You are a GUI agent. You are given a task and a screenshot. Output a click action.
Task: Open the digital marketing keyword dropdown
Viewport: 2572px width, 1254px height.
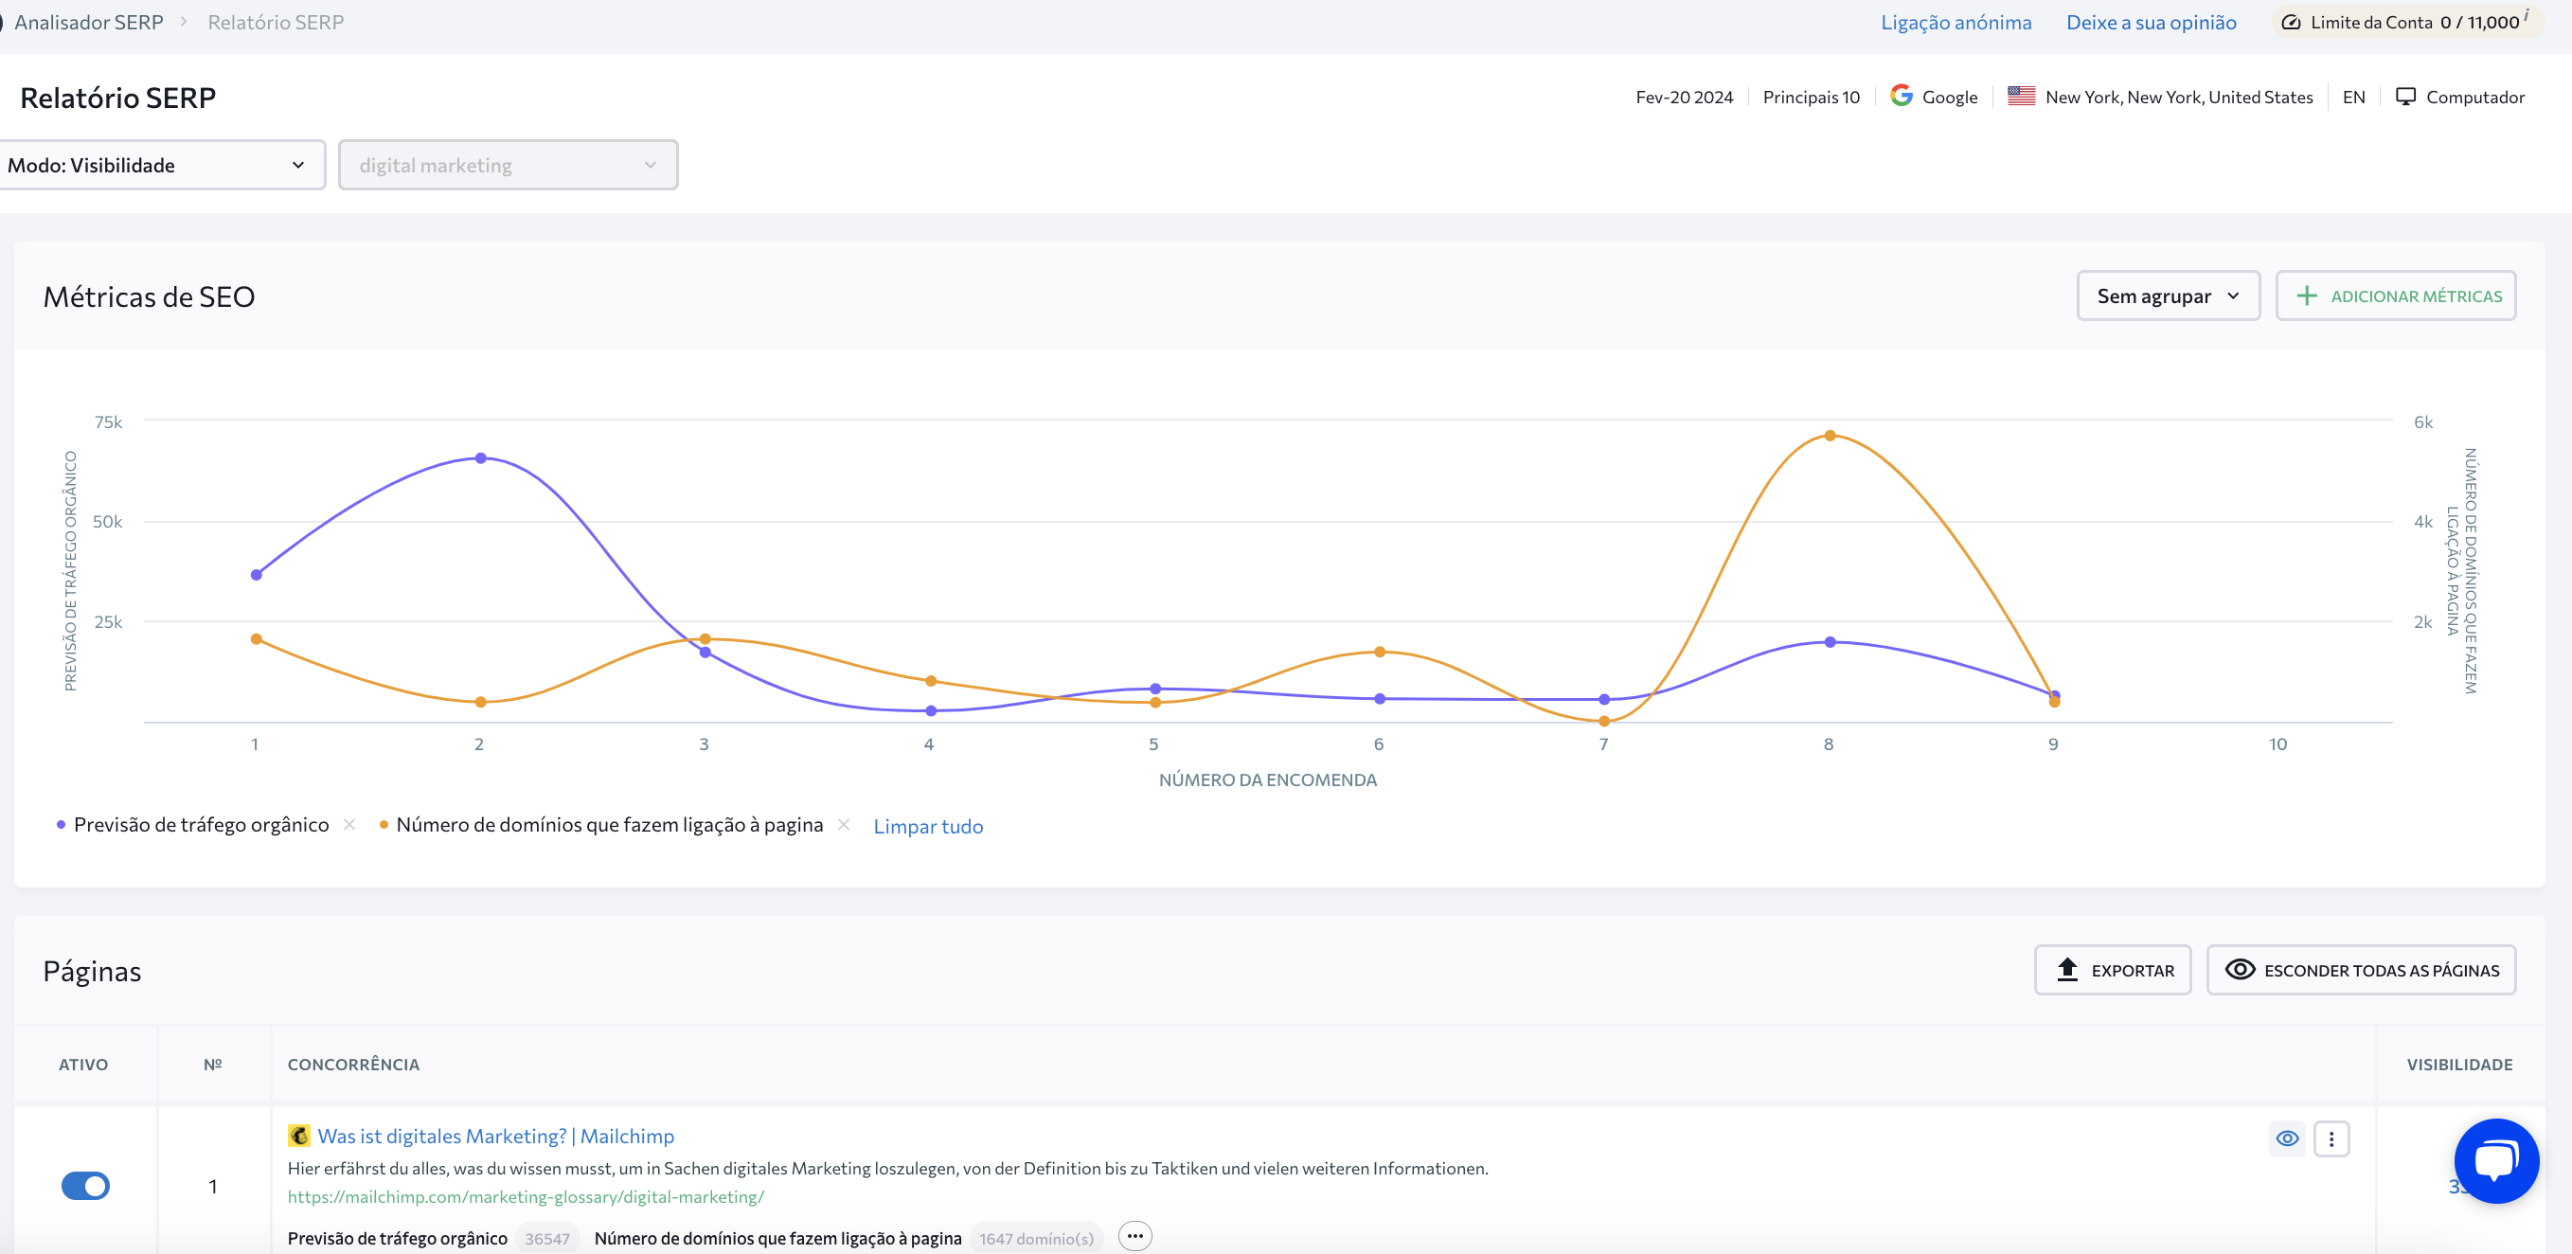click(x=509, y=165)
